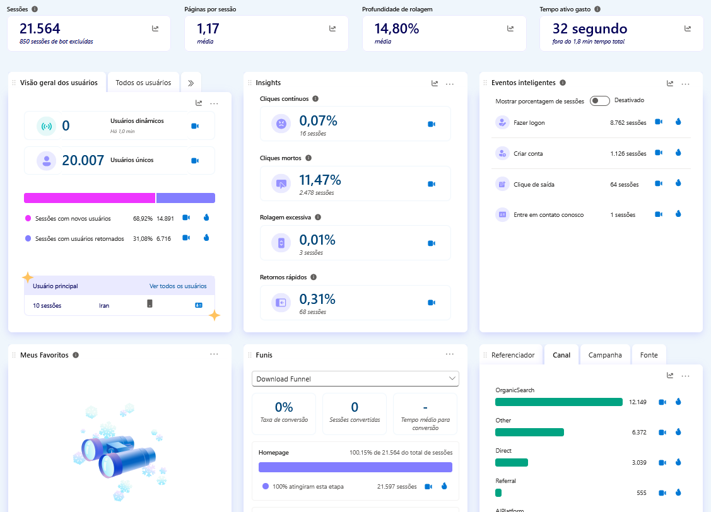This screenshot has width=711, height=512.
Task: Open heatmap for Sessões com novos usuários
Action: pos(206,218)
